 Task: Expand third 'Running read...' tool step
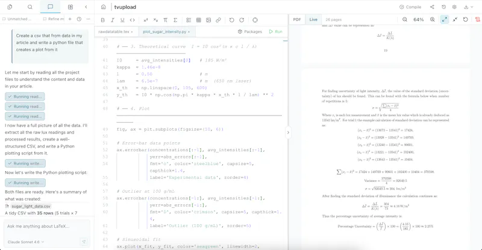[x=25, y=116]
